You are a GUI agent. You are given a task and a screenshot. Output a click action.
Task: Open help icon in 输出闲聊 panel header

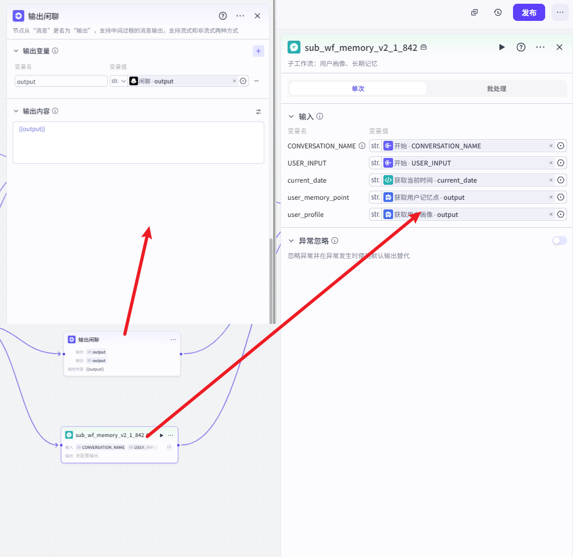[223, 16]
